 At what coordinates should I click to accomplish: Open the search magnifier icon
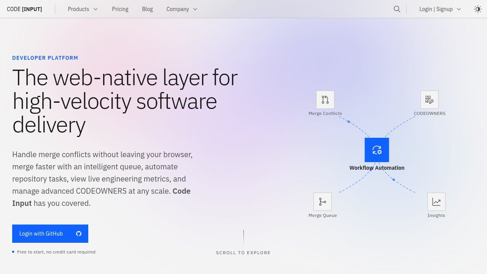(397, 9)
